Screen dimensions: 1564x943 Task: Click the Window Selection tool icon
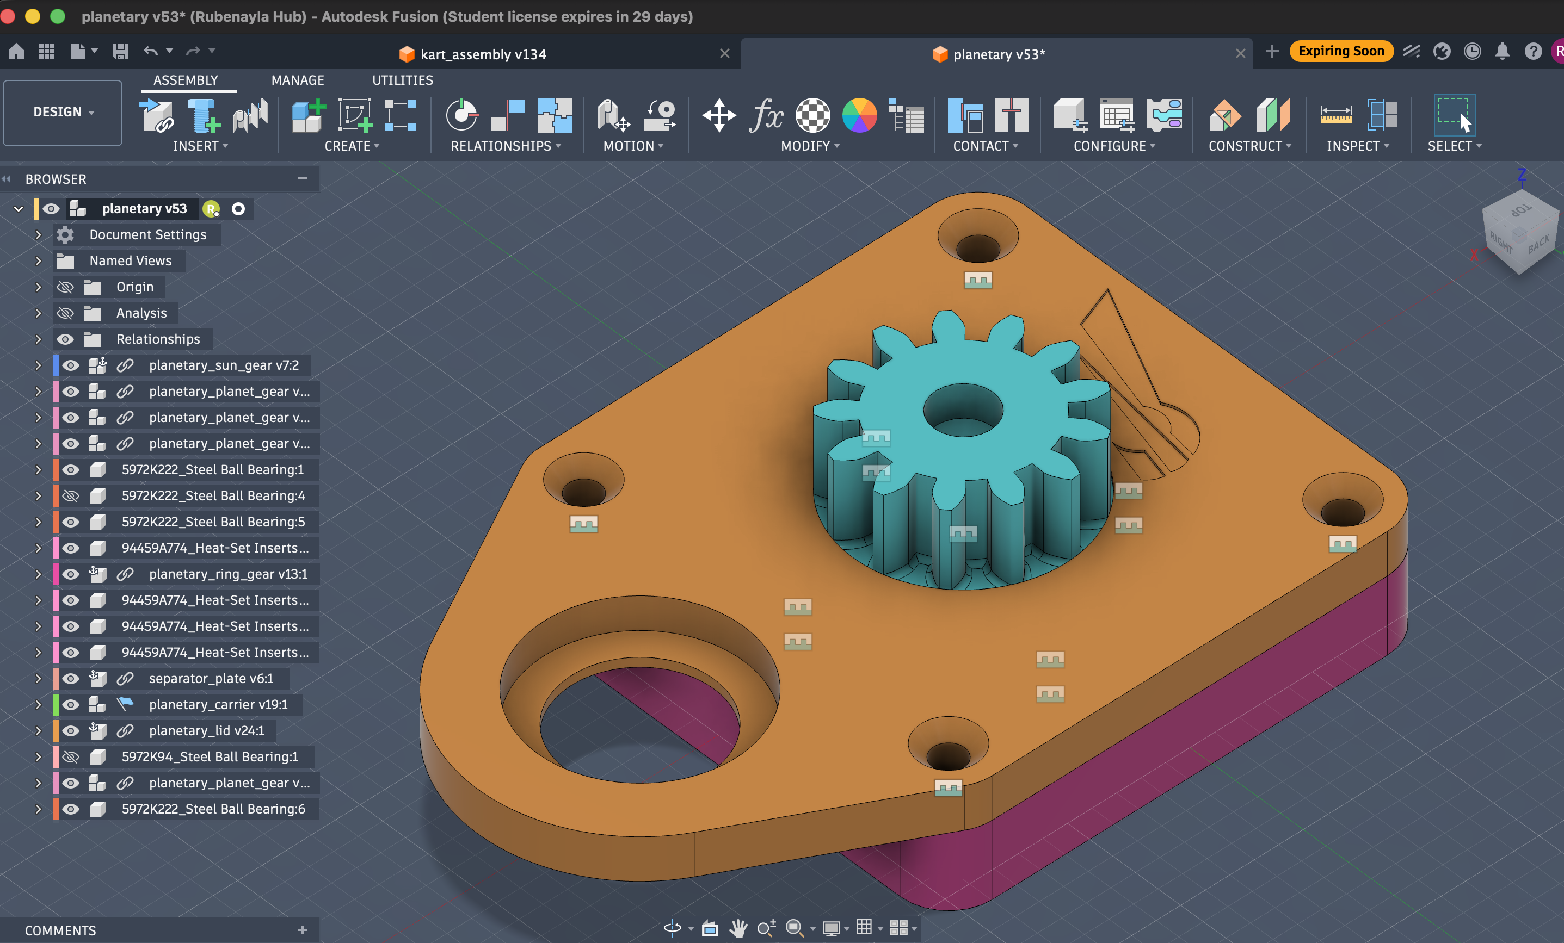click(1454, 115)
